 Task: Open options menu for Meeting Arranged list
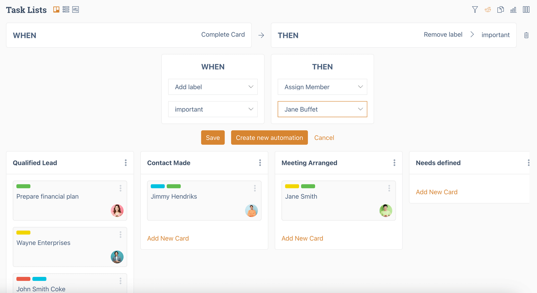(394, 163)
